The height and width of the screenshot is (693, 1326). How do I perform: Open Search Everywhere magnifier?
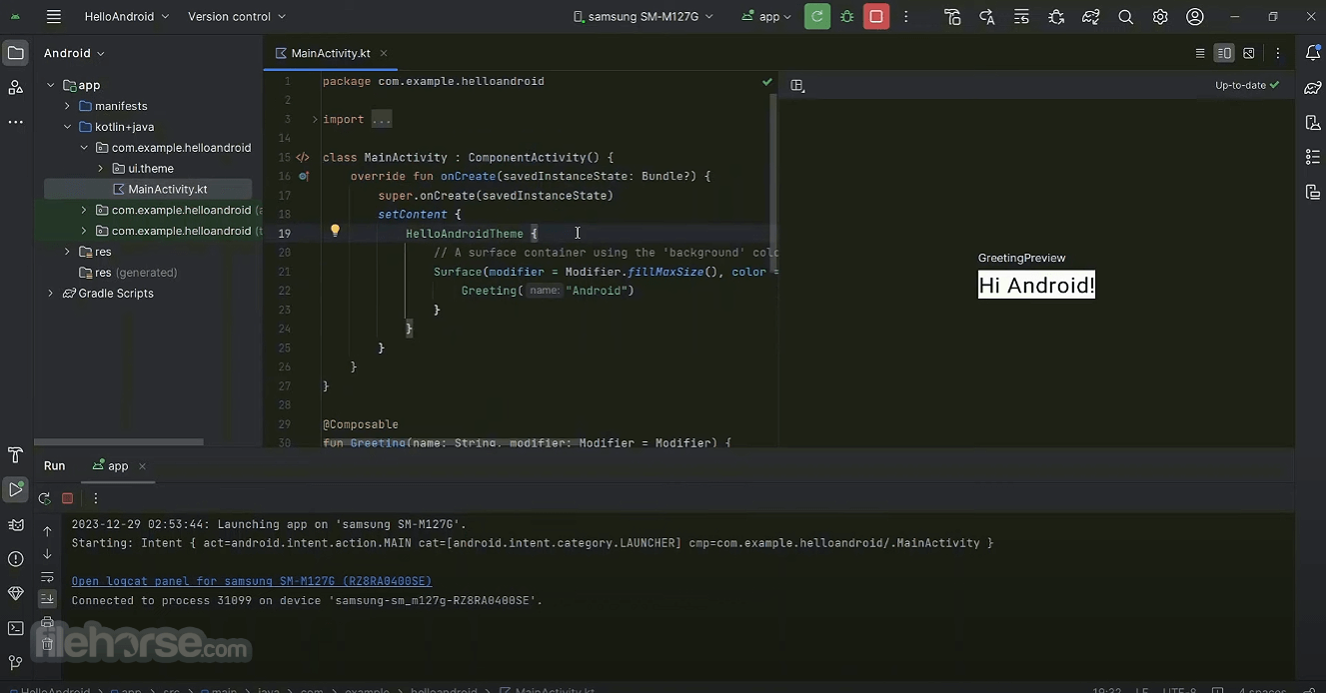click(x=1125, y=17)
